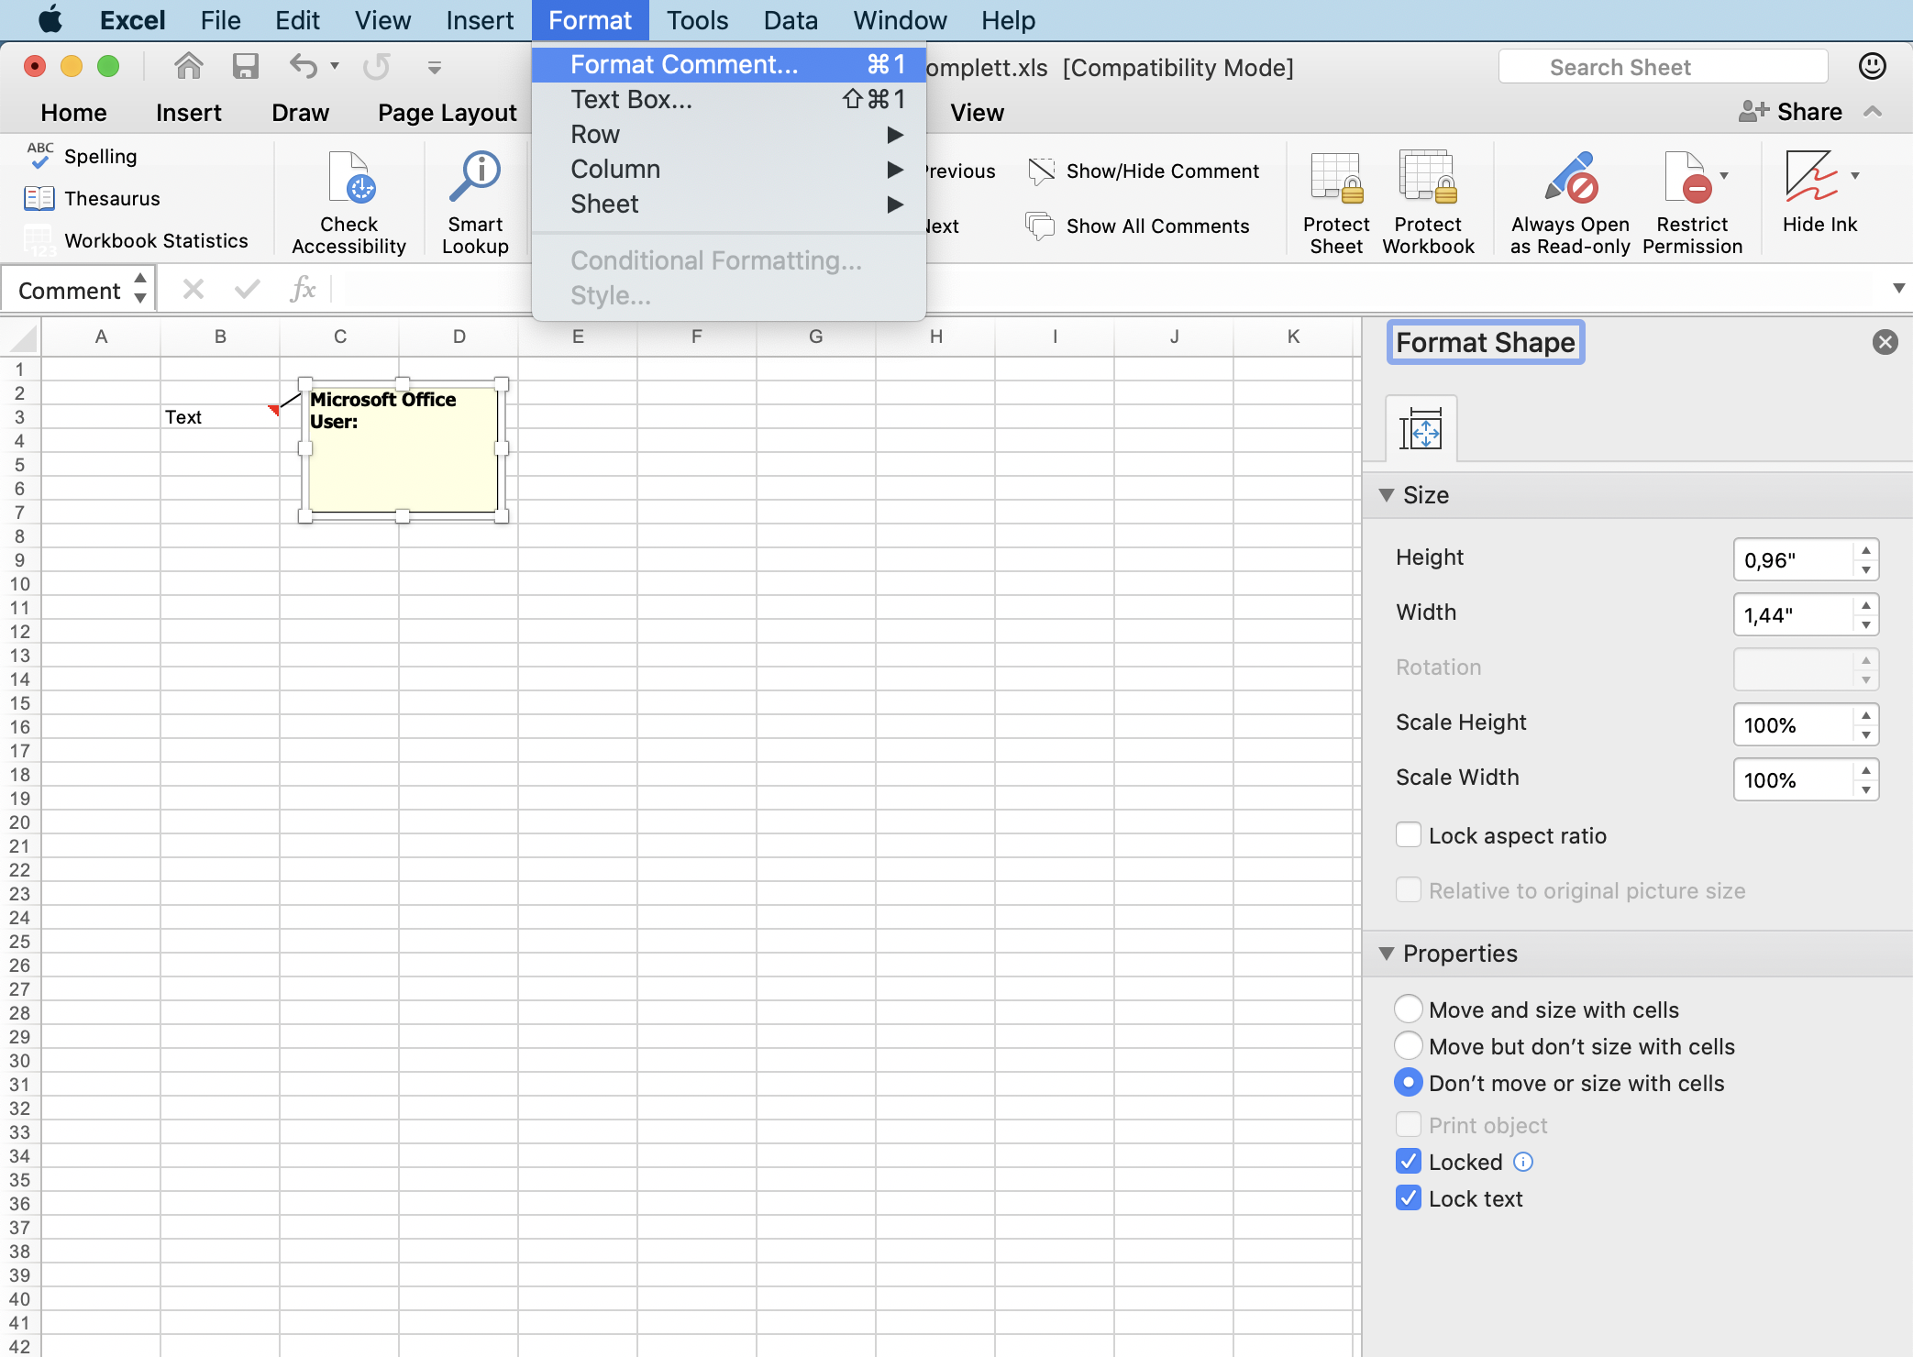Viewport: 1913px width, 1357px height.
Task: Click the Show/Hide Comment icon
Action: click(1043, 171)
